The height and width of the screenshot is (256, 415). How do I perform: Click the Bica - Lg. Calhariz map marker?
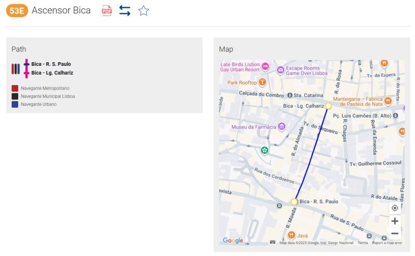[328, 106]
